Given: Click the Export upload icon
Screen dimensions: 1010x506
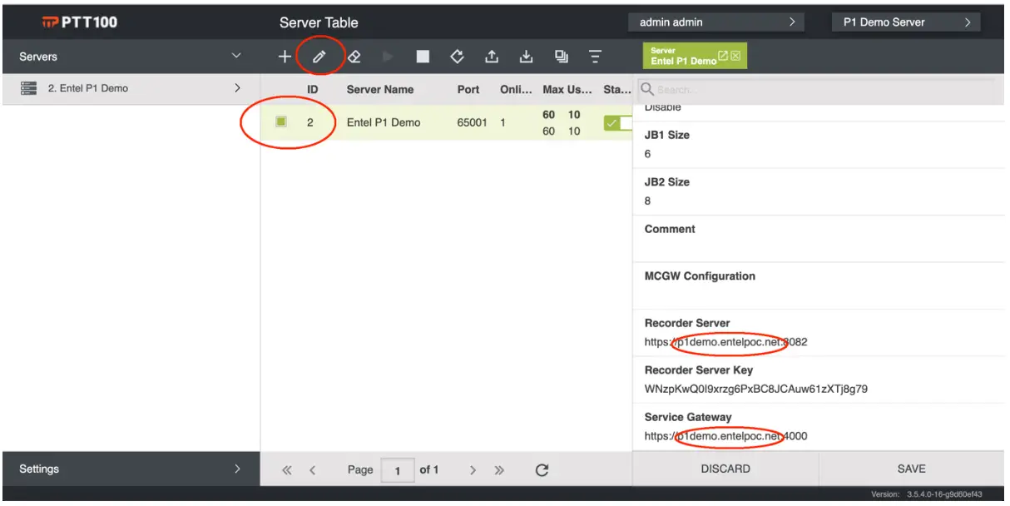Looking at the screenshot, I should click(x=492, y=56).
